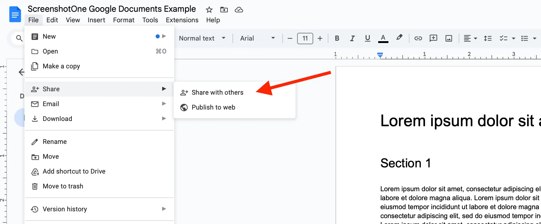Open the highlight color pen tool
541x224 pixels.
399,38
